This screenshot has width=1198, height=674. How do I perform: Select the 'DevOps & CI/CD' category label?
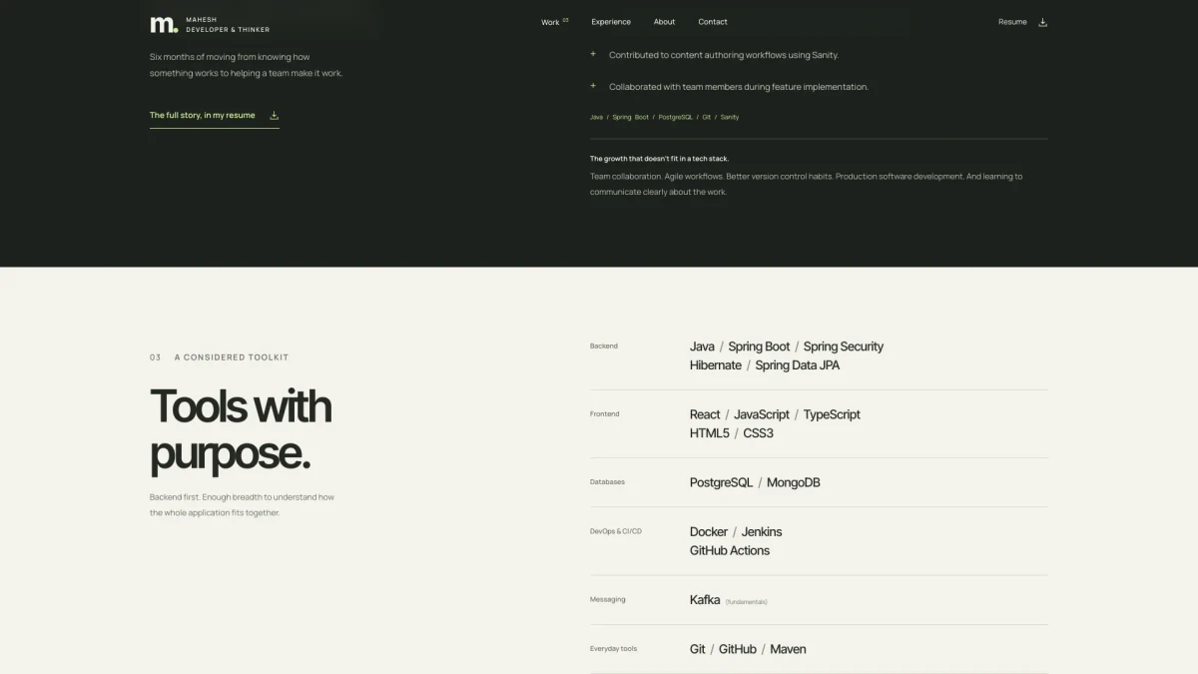616,531
